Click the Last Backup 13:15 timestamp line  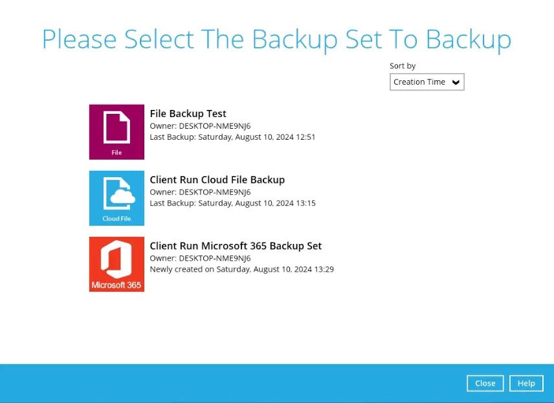coord(232,203)
